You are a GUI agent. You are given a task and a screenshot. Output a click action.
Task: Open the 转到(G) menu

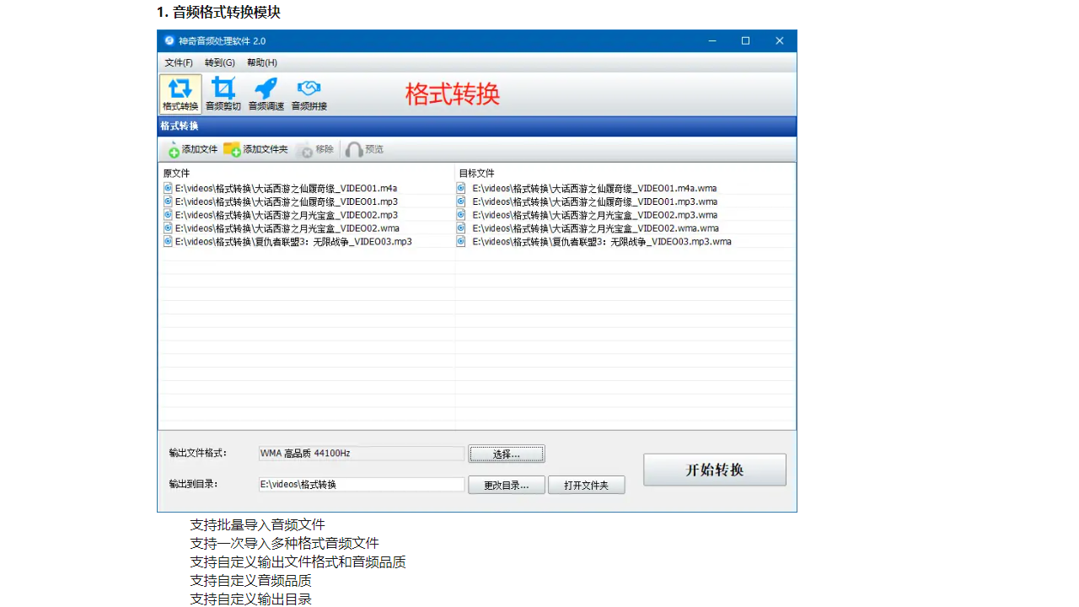point(219,62)
